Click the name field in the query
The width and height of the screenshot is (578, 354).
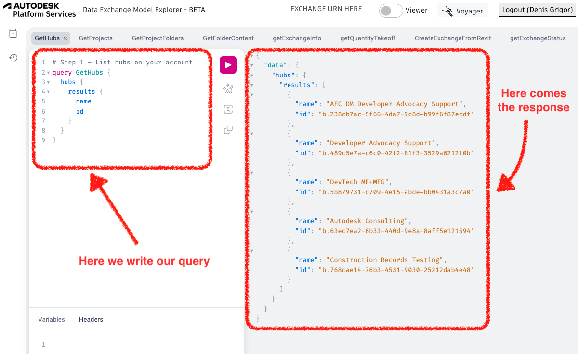click(x=83, y=101)
